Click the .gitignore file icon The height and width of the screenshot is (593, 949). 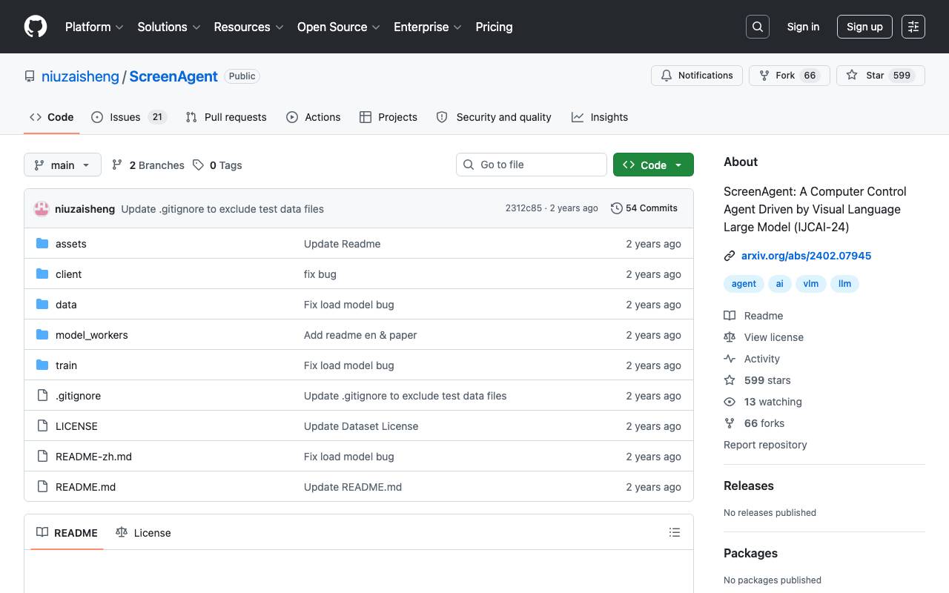pyautogui.click(x=42, y=396)
